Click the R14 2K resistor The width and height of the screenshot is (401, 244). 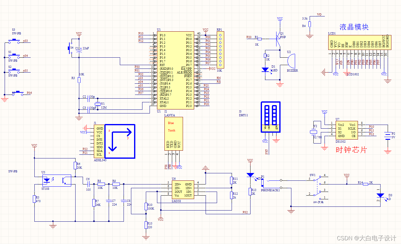(365, 184)
